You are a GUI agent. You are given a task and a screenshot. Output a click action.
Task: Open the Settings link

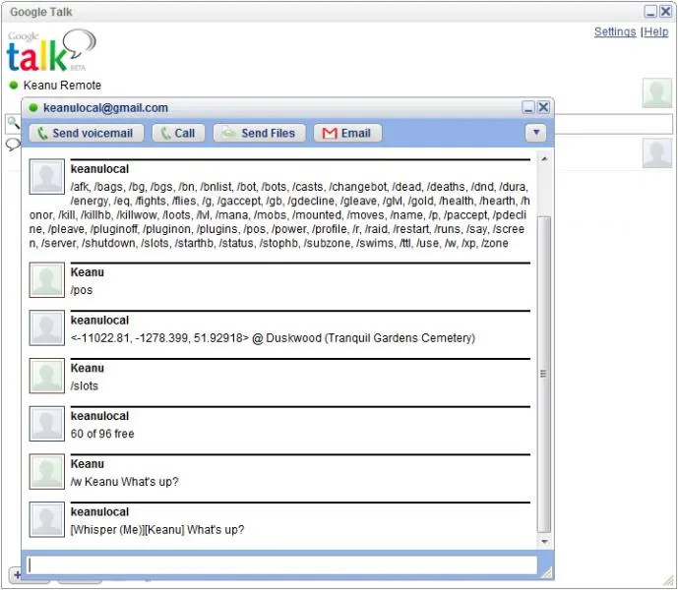click(x=615, y=32)
